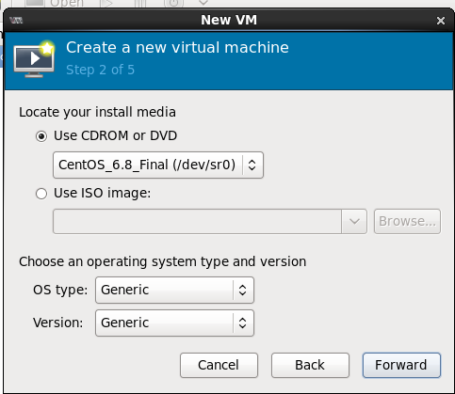The width and height of the screenshot is (455, 394).
Task: Cancel the new VM wizard
Action: (x=219, y=365)
